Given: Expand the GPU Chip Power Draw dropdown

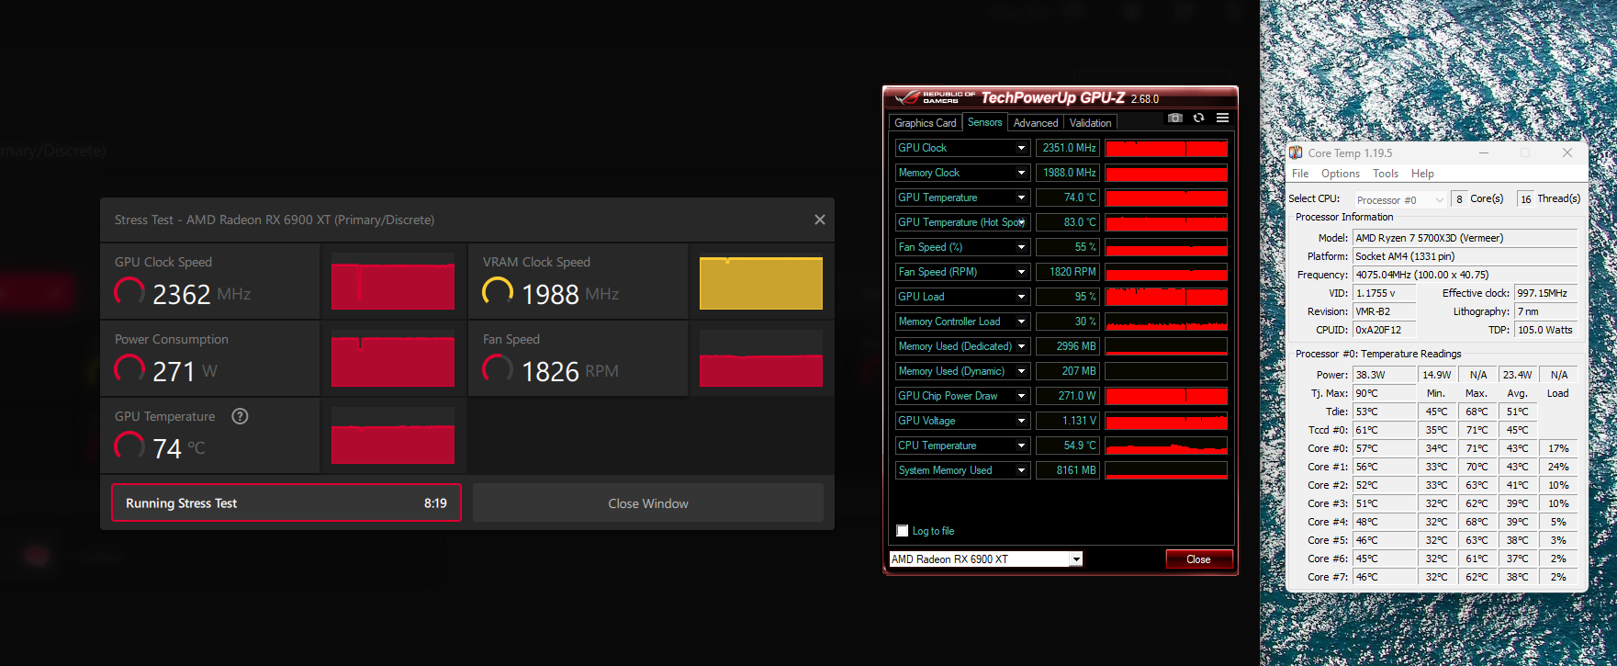Looking at the screenshot, I should click(x=1021, y=396).
